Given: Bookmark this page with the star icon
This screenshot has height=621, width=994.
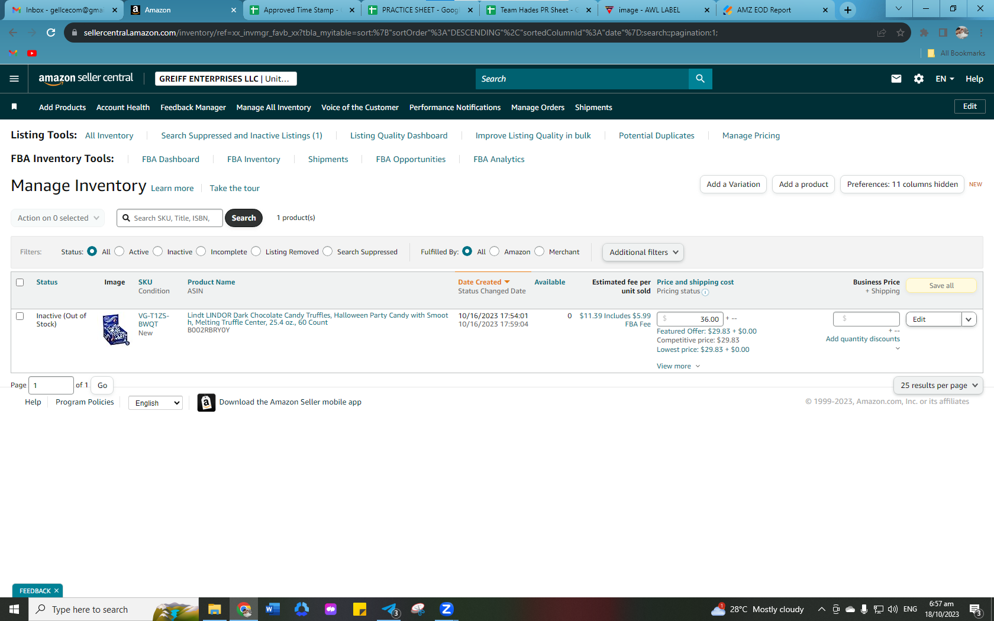Looking at the screenshot, I should pos(901,33).
